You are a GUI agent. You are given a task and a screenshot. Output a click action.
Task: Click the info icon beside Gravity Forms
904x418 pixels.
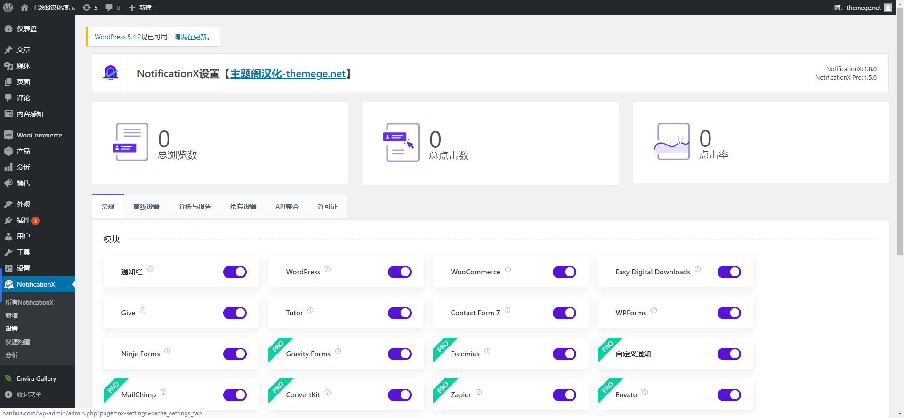click(338, 351)
